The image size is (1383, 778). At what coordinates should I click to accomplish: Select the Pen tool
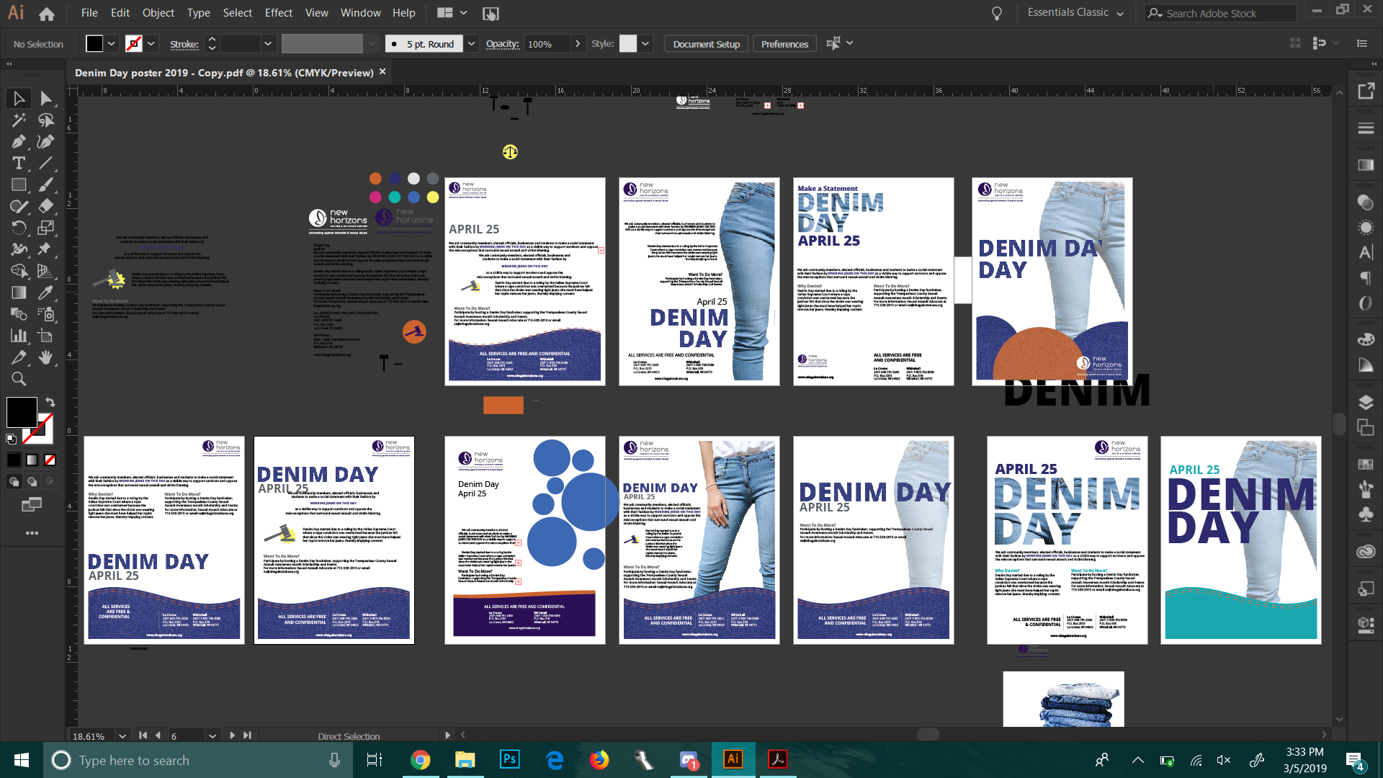click(18, 142)
